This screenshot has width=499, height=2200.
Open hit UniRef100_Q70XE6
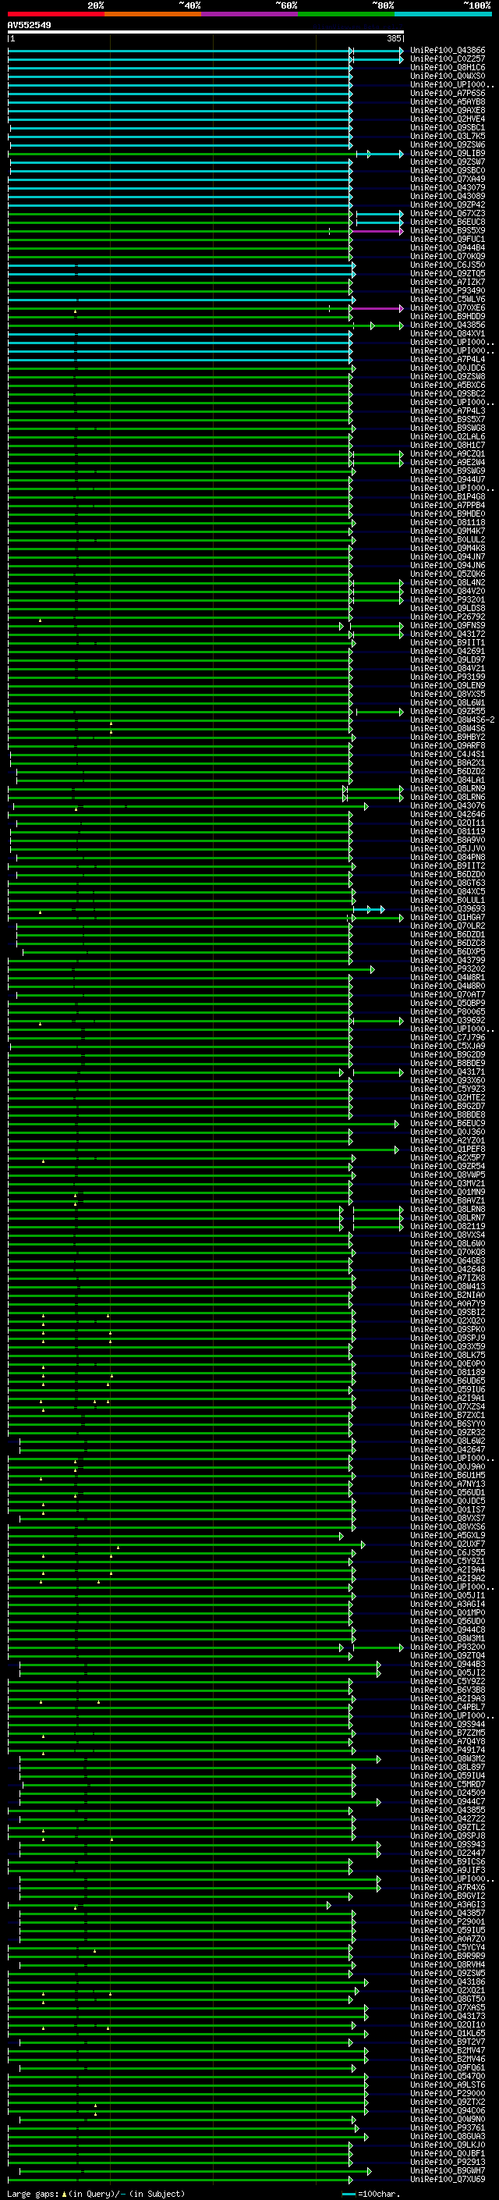[448, 308]
